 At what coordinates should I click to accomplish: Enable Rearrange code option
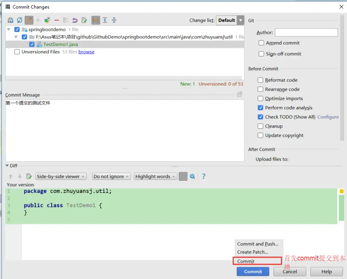coord(261,89)
